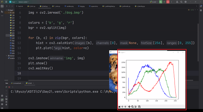
Task: Save the figure with floppy disk icon
Action: pos(139,107)
